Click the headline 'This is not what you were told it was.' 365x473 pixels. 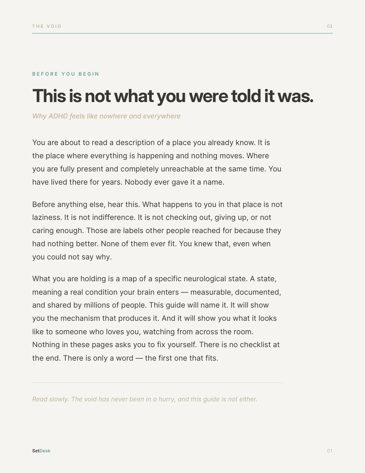[x=173, y=96]
